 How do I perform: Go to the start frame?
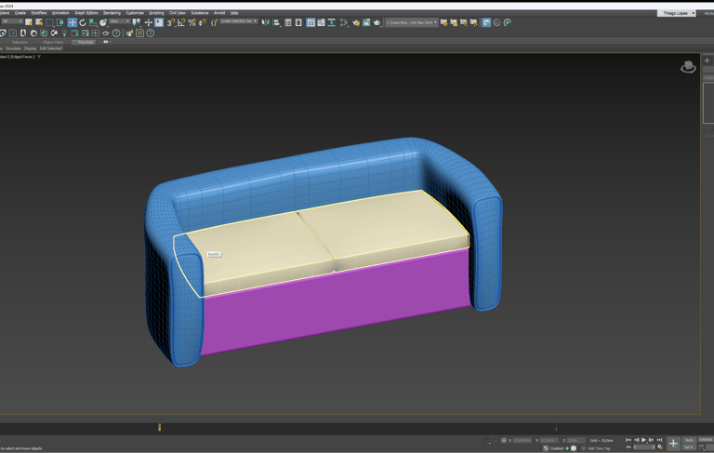click(628, 440)
